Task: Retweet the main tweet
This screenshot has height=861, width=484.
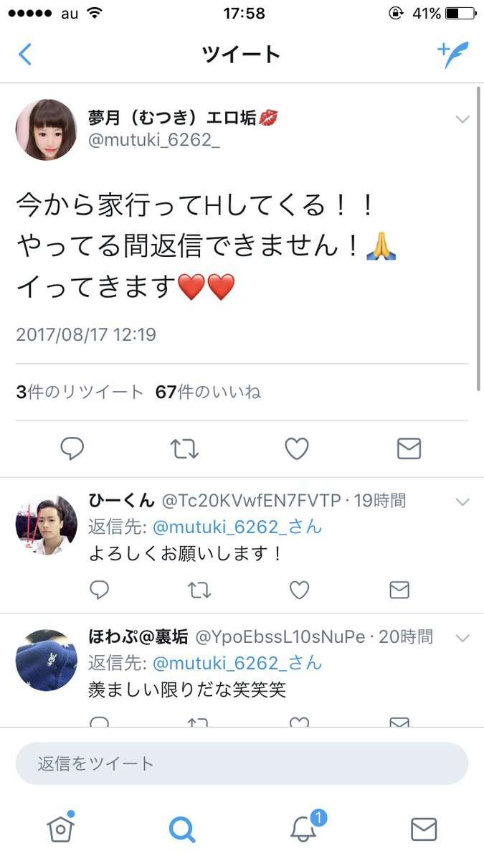Action: pyautogui.click(x=184, y=449)
